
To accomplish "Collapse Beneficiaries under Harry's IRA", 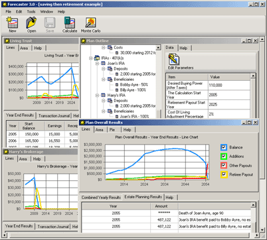I will click(x=104, y=111).
